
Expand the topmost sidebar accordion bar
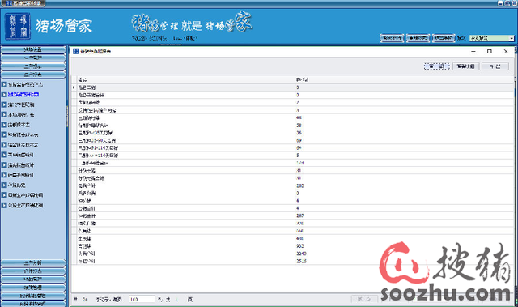point(33,49)
